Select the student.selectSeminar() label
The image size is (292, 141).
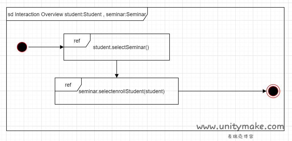(121, 47)
